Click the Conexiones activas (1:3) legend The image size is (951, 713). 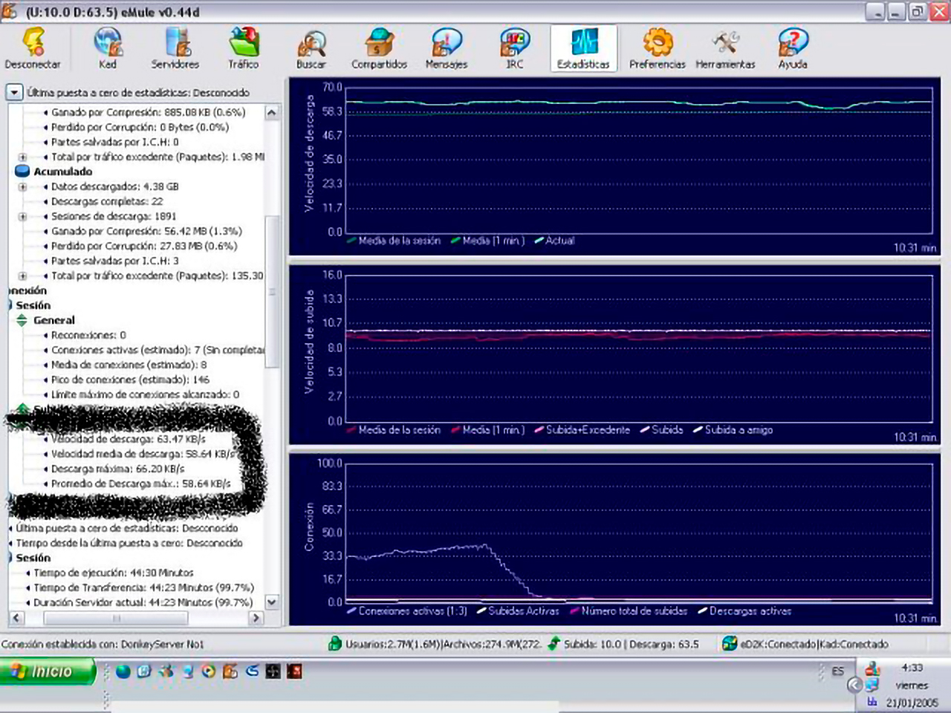click(x=412, y=611)
